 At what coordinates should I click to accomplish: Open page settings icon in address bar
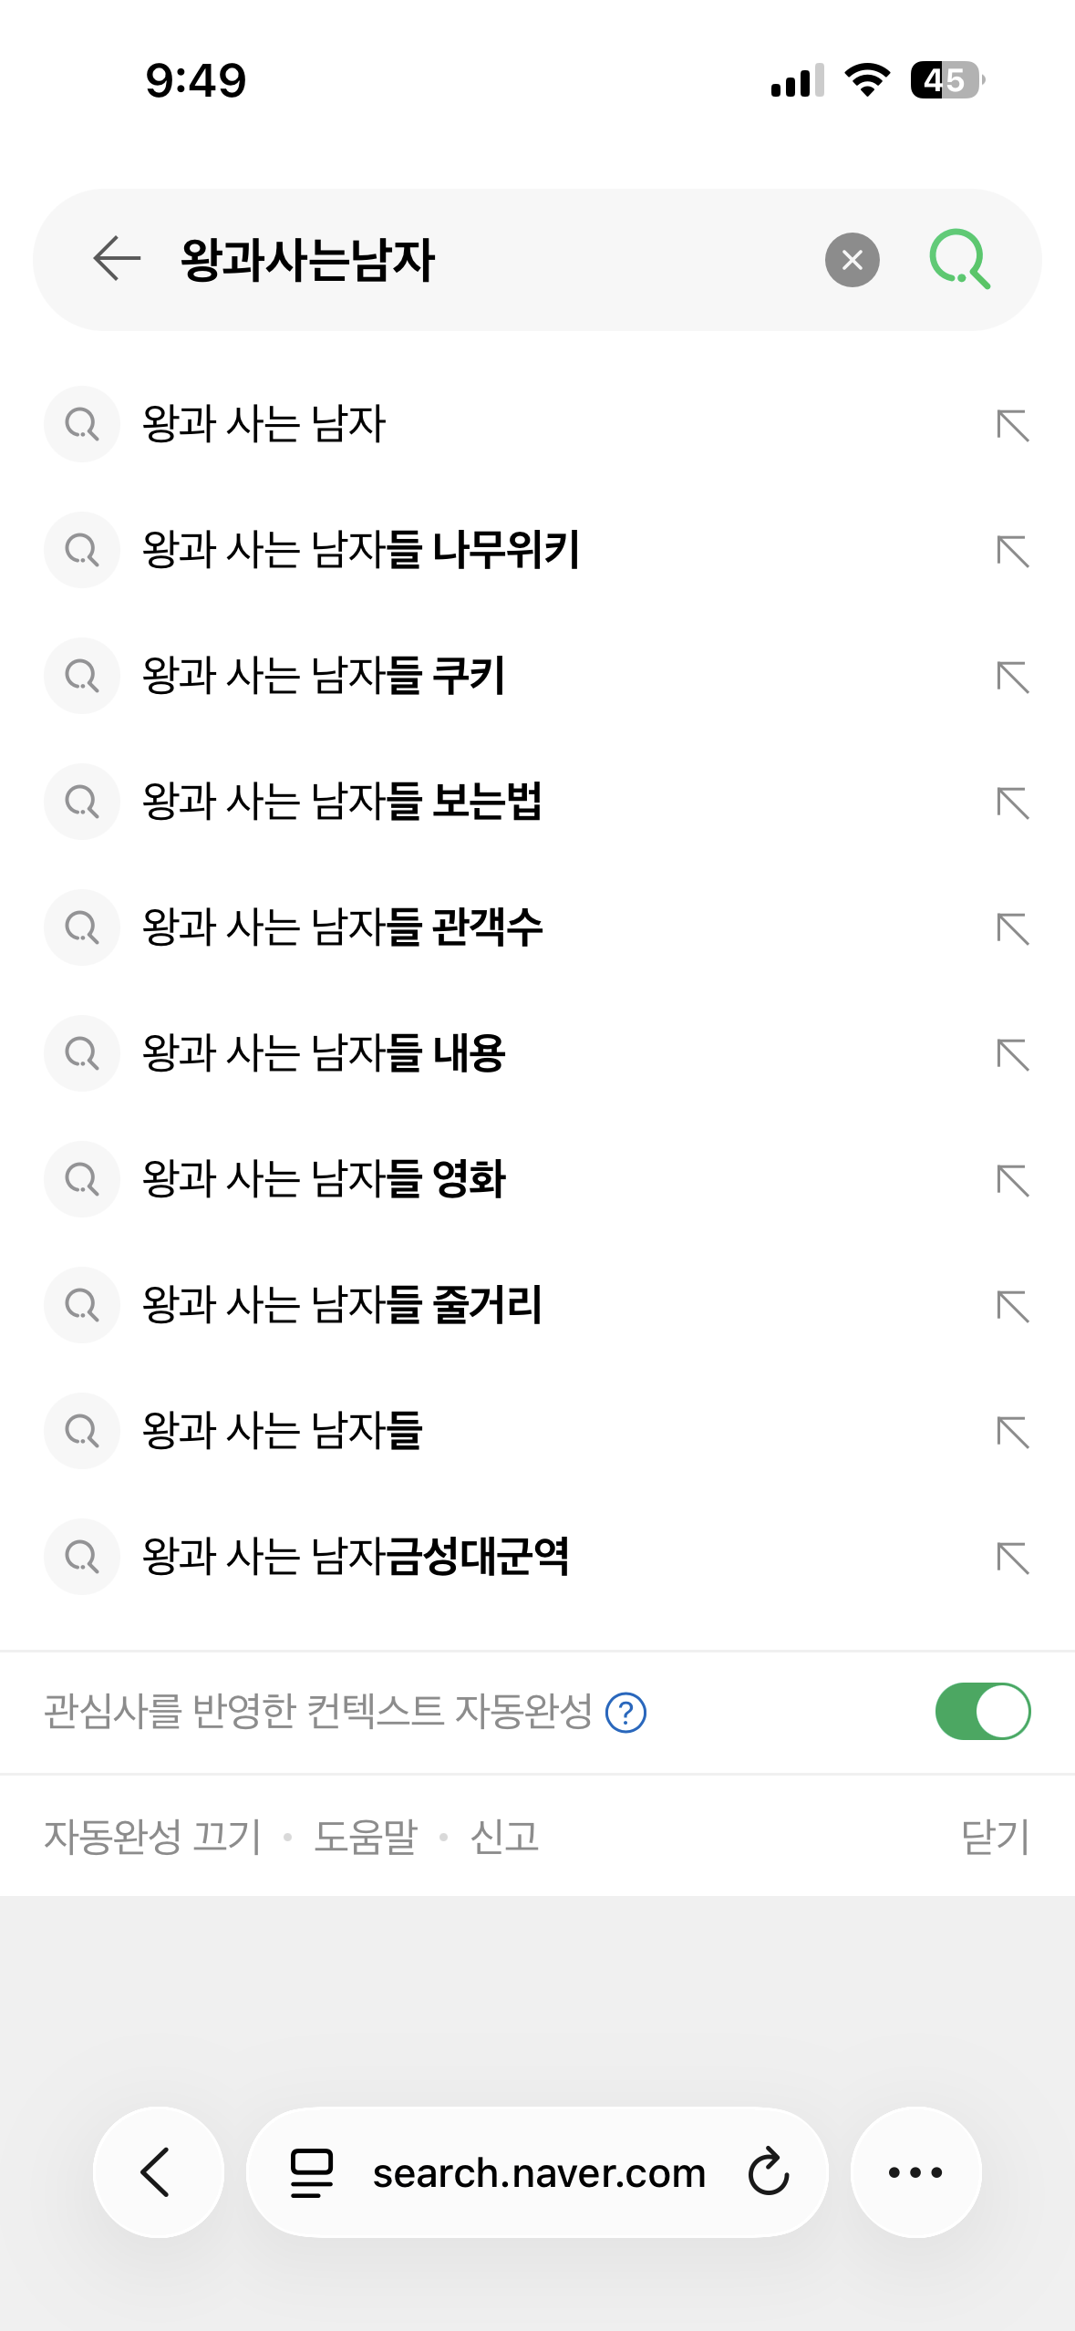point(311,2172)
